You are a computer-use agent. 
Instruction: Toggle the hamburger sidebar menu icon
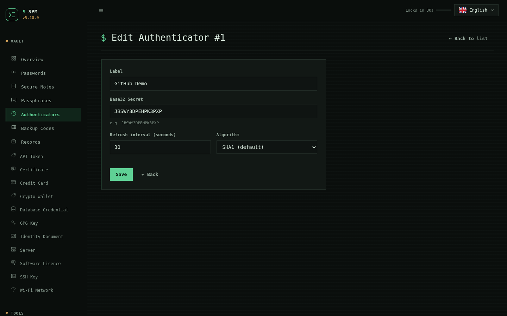[101, 11]
